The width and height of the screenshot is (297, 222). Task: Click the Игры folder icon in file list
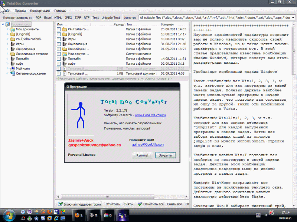tap(65, 39)
